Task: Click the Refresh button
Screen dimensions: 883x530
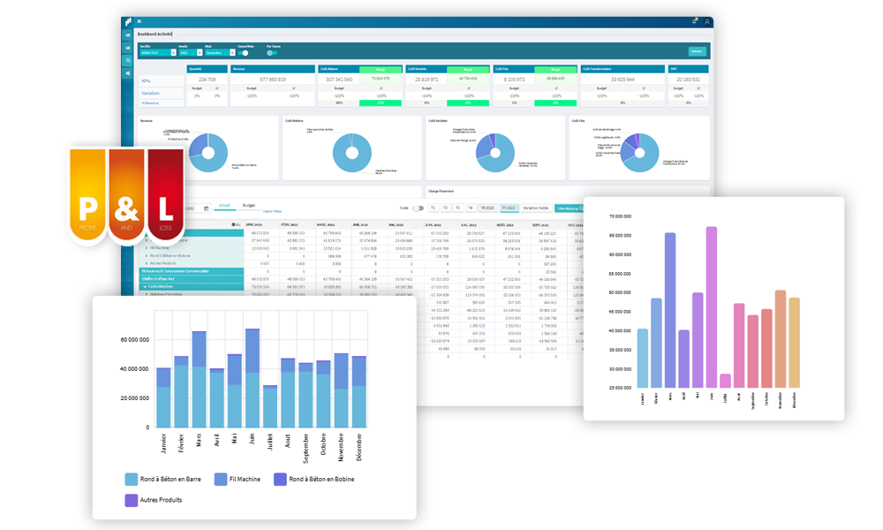Action: pos(698,51)
